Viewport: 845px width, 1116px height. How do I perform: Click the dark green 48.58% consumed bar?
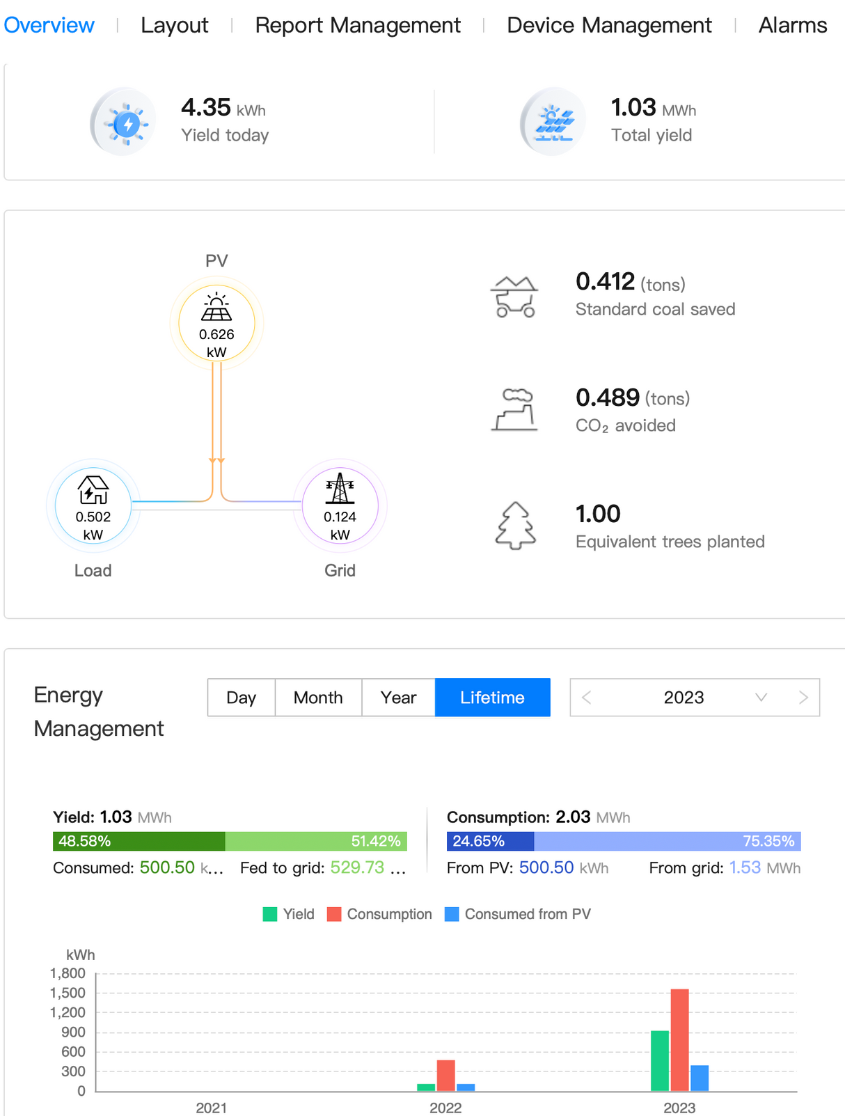pyautogui.click(x=139, y=841)
